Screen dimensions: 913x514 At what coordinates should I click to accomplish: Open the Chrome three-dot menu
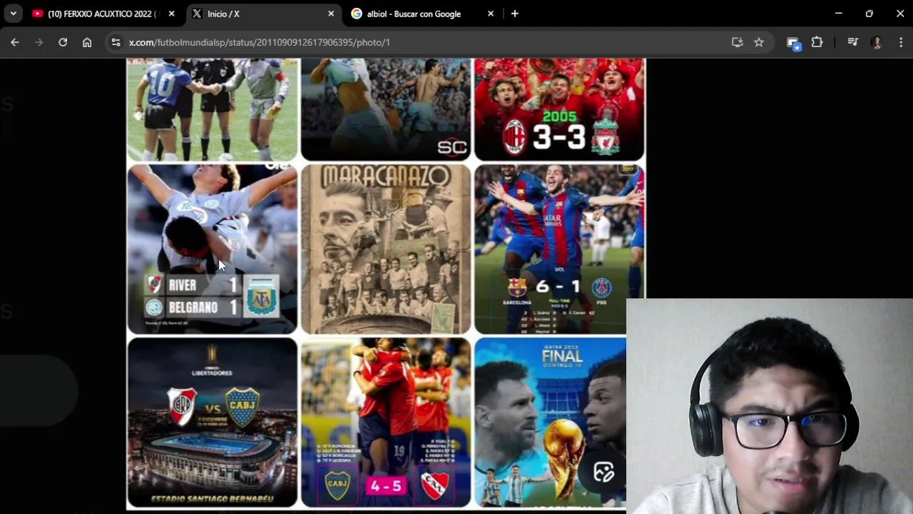point(901,42)
